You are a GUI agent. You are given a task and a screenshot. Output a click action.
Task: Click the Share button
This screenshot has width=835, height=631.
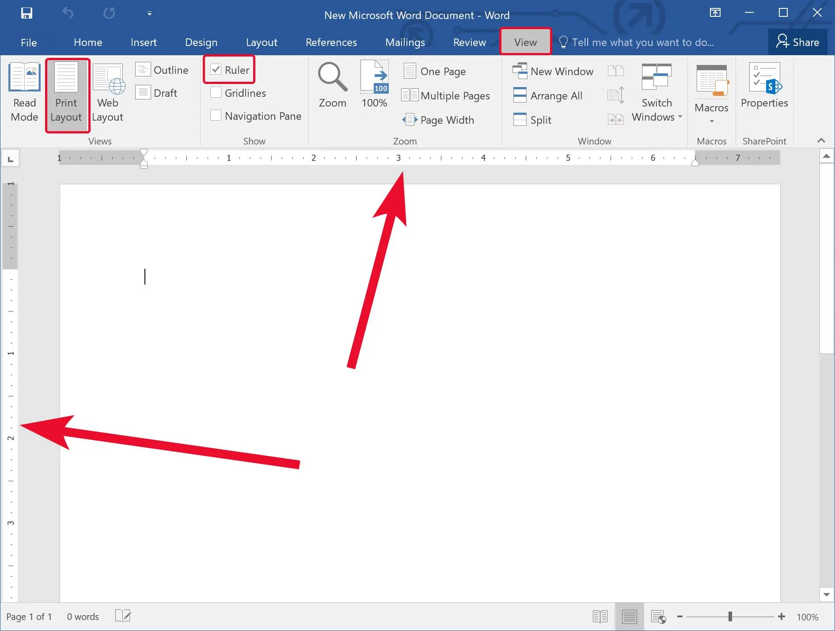pos(798,42)
